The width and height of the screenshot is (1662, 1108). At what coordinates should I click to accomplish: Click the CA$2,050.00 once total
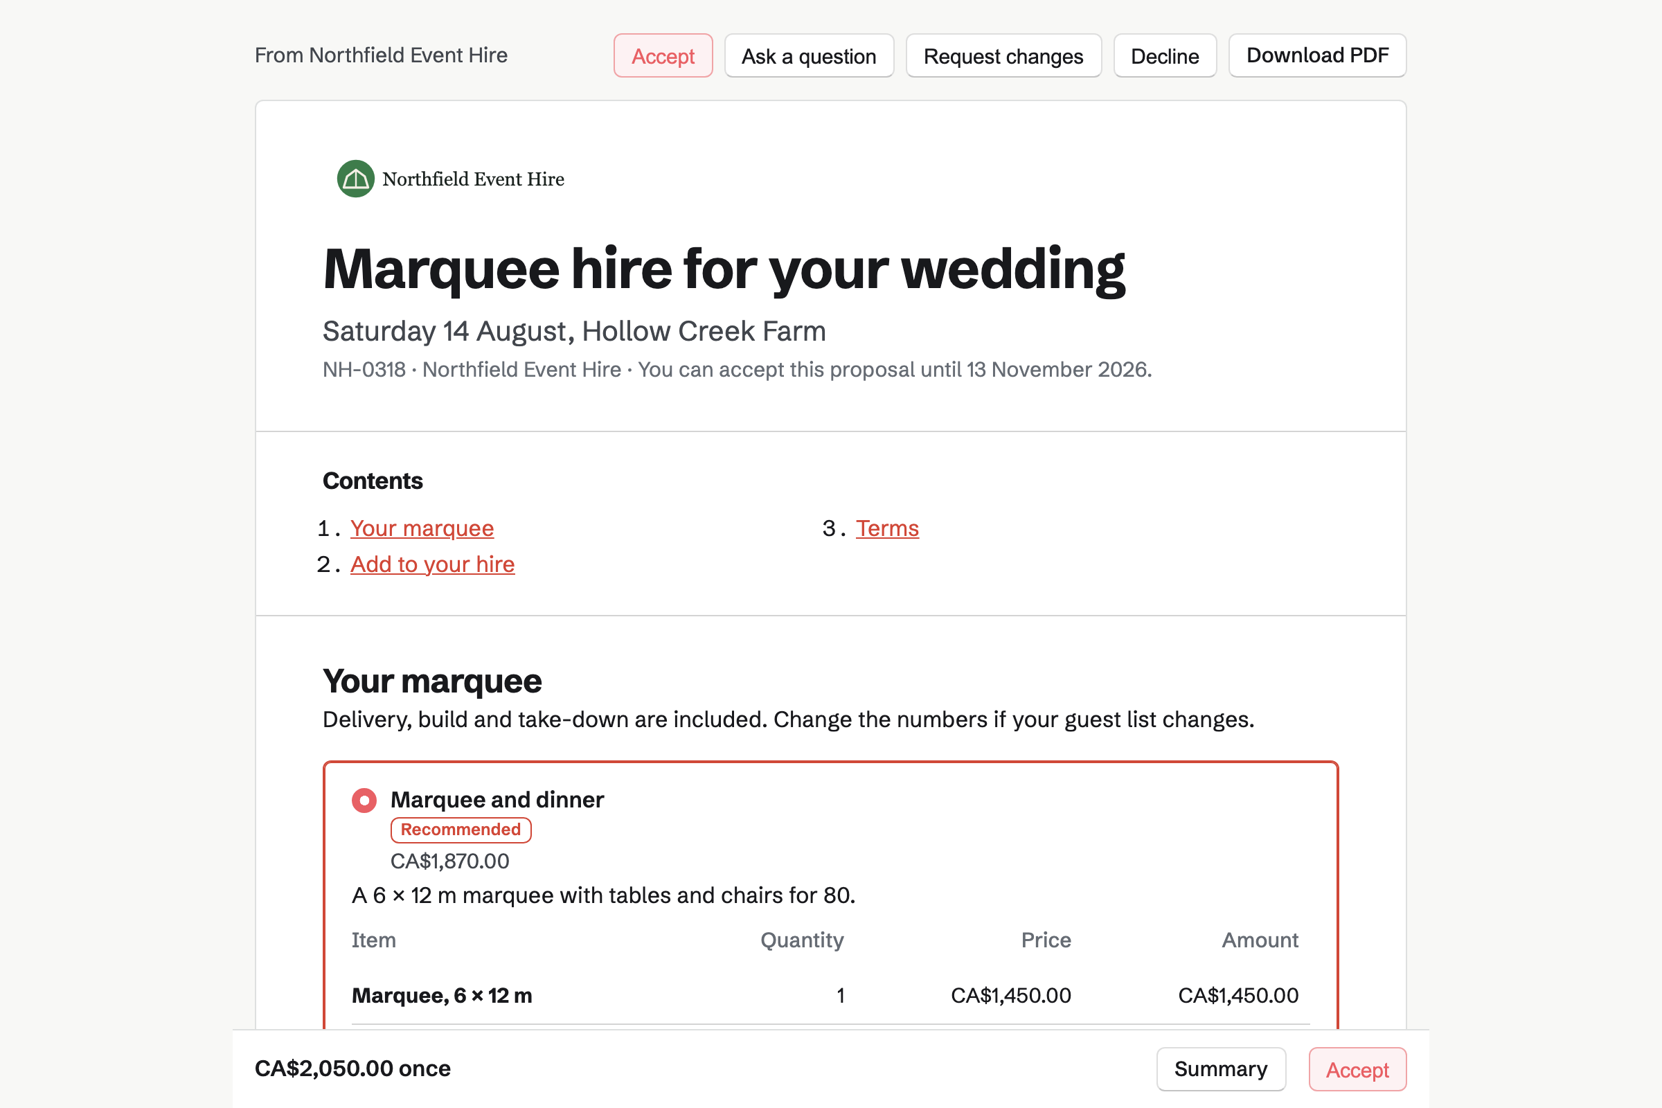[x=352, y=1069]
